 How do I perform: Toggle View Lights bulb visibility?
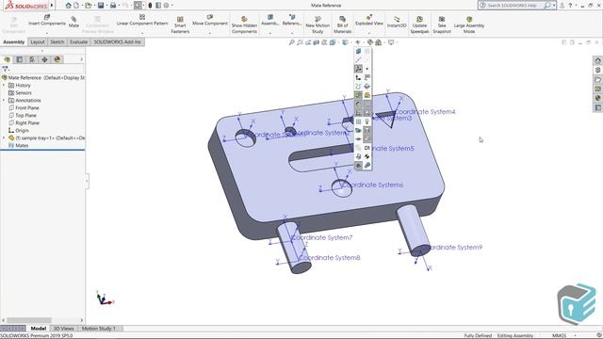click(367, 121)
